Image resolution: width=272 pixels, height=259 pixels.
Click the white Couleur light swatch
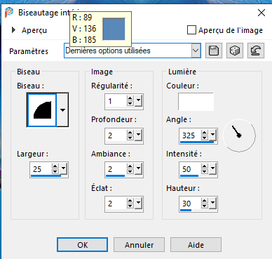[x=196, y=102]
